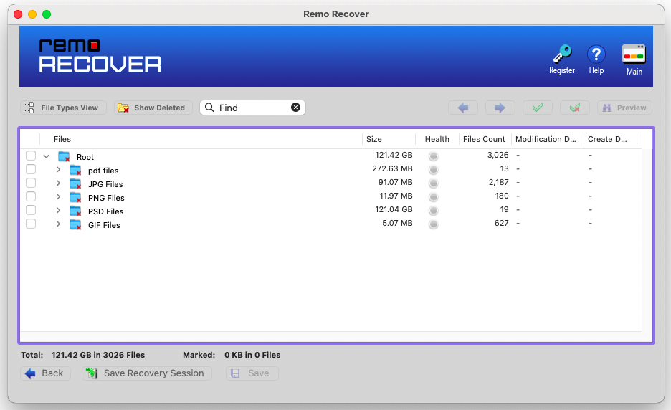
Task: Select the JPG Files folder icon
Action: 76,184
